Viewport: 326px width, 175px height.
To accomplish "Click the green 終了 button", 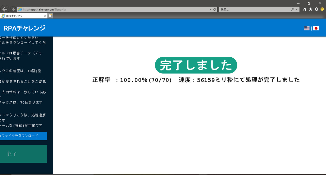I will point(23,154).
